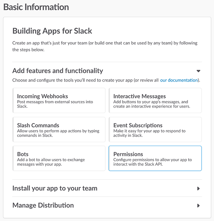Click the Building Apps for Slack heading
Image resolution: width=214 pixels, height=221 pixels.
(x=52, y=31)
